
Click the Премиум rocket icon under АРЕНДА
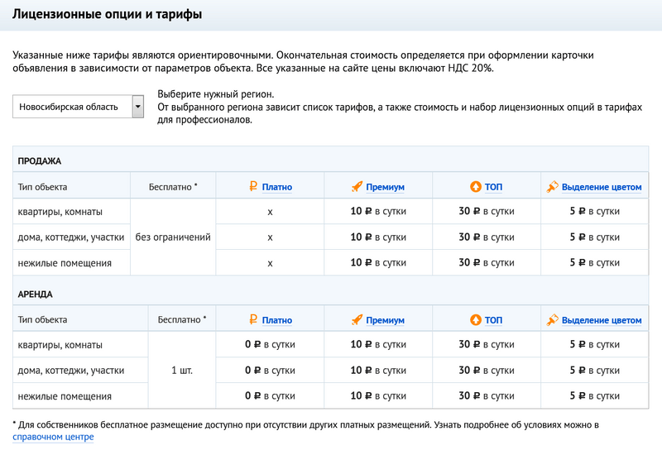click(x=357, y=319)
